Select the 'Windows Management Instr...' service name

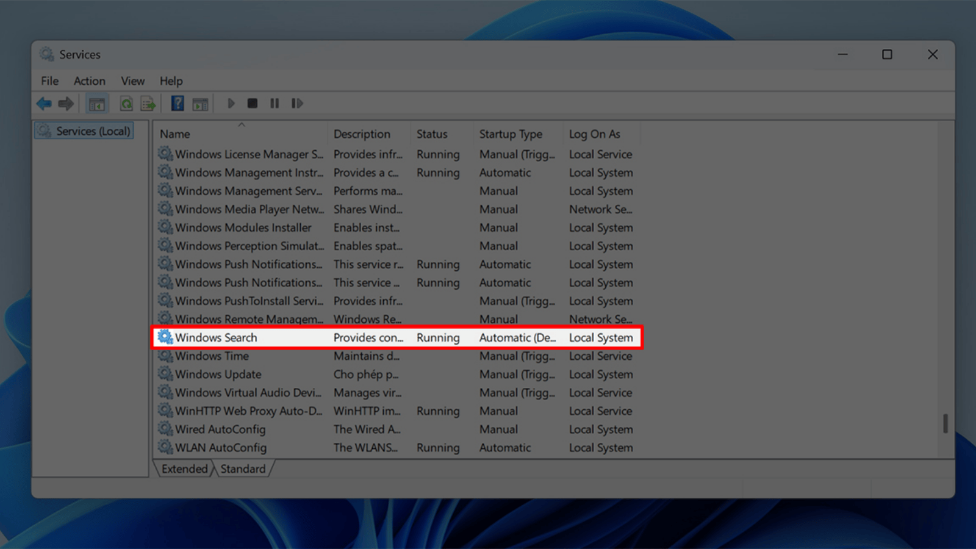click(249, 173)
